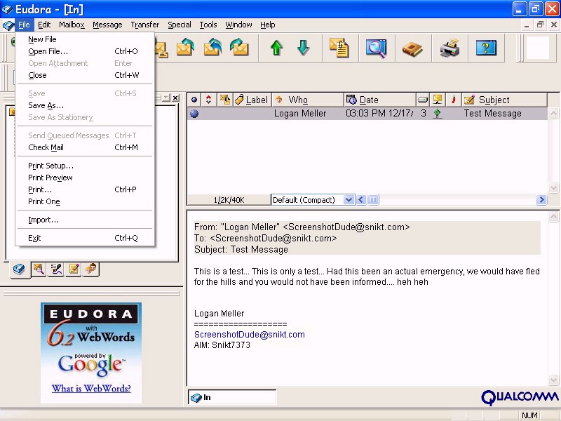561x421 pixels.
Task: Click the blue status dot of Logan Meller's message
Action: (x=194, y=114)
